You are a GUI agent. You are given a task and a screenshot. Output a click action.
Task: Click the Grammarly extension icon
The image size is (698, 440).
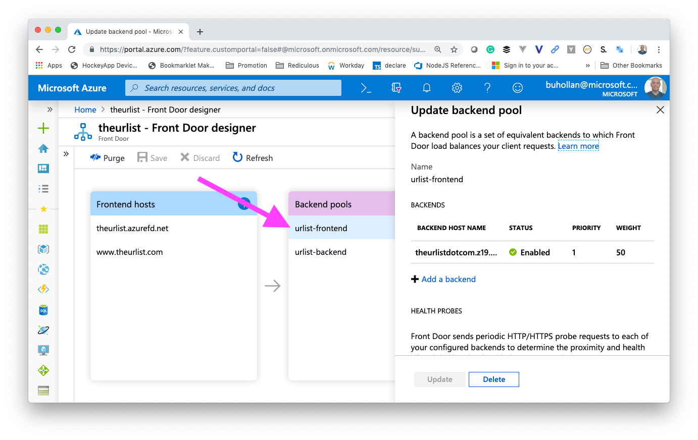pyautogui.click(x=490, y=49)
